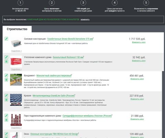Viewport: 165px width, 138px height.
Task: Click edit pencil icon for Силовая конструкция row
Action: click(x=6, y=39)
